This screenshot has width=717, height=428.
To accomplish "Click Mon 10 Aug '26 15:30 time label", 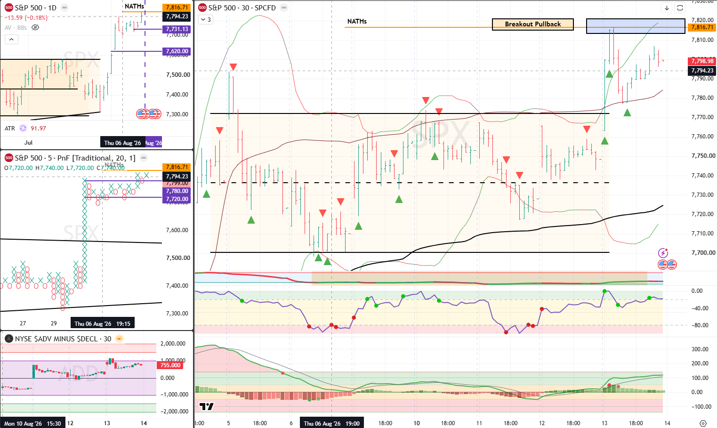I will (x=32, y=423).
